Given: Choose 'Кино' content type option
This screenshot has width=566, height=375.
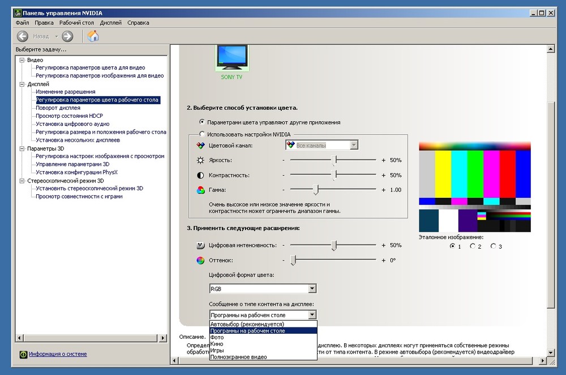Looking at the screenshot, I should [263, 344].
